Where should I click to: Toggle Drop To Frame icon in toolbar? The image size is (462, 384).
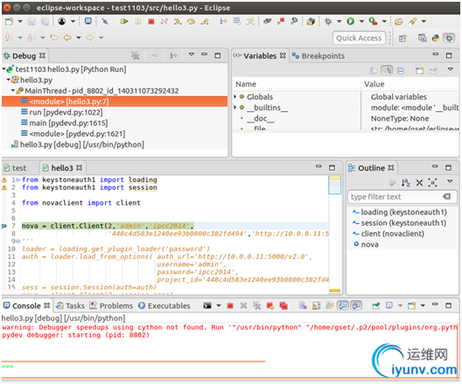coord(237,22)
